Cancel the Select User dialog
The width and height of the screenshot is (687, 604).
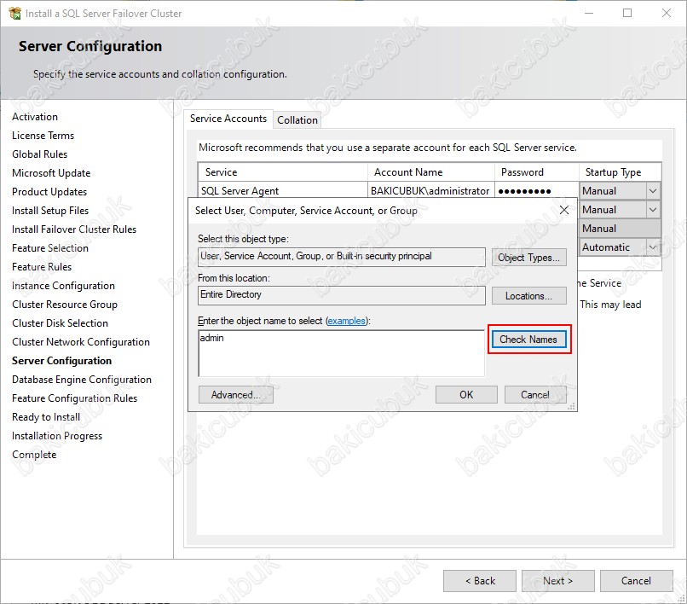tap(535, 395)
